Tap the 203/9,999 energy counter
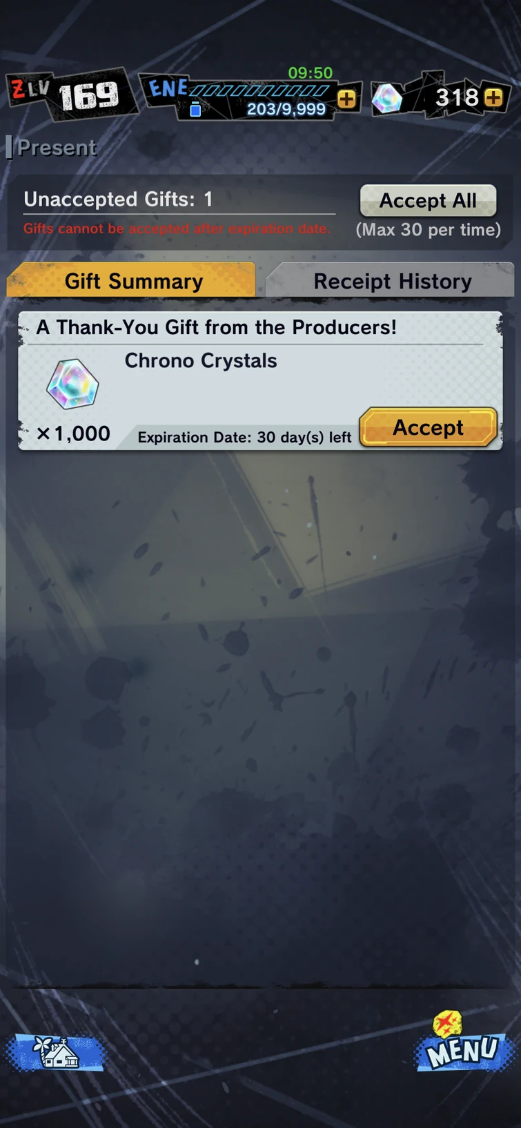This screenshot has width=521, height=1128. (286, 109)
